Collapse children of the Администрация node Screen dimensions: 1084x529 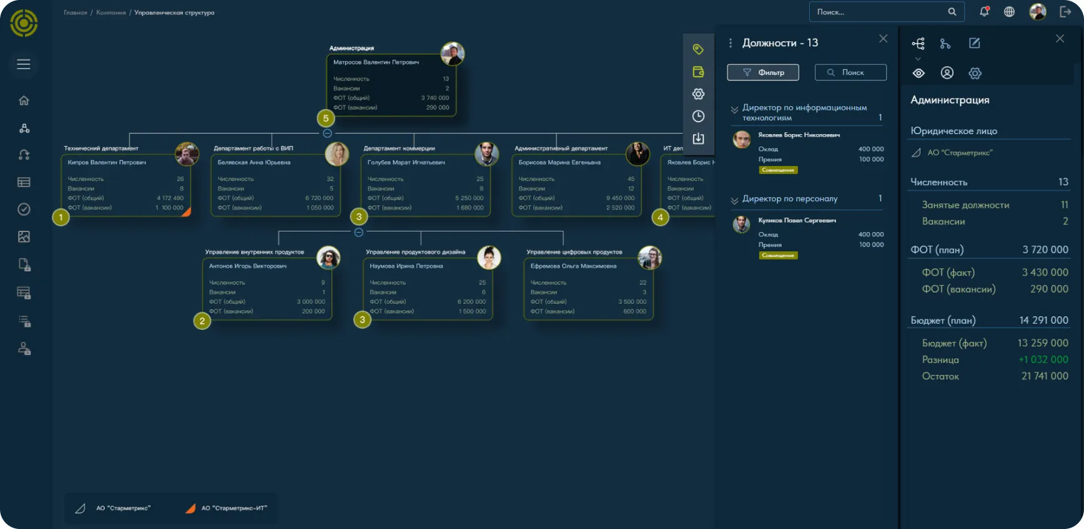[x=327, y=133]
